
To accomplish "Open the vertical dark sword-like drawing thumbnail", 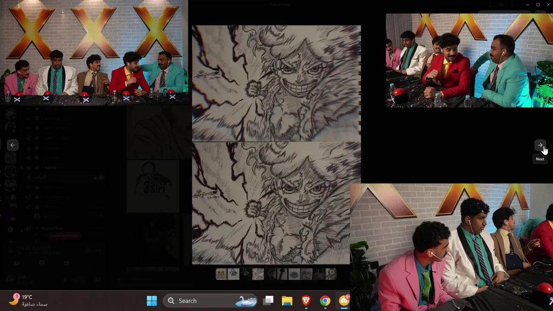I will 282,274.
